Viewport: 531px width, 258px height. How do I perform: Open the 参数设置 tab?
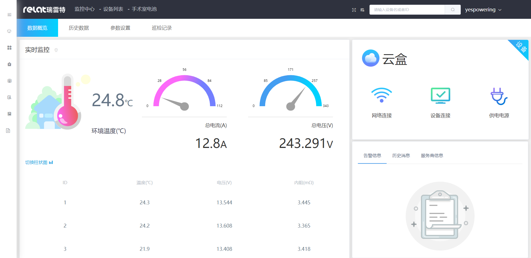(x=120, y=28)
